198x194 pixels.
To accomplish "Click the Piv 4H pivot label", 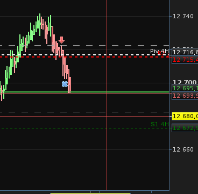I will coord(159,51).
